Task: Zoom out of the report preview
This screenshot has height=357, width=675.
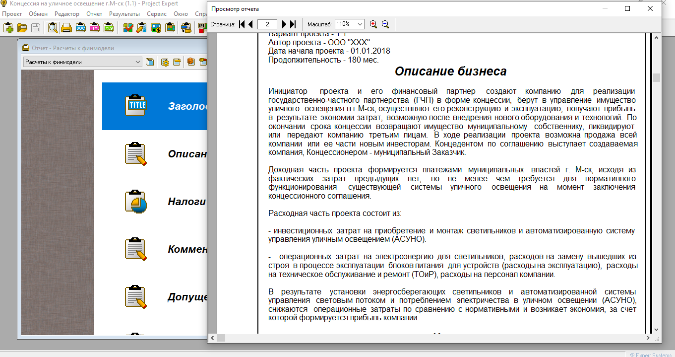Action: pyautogui.click(x=385, y=24)
